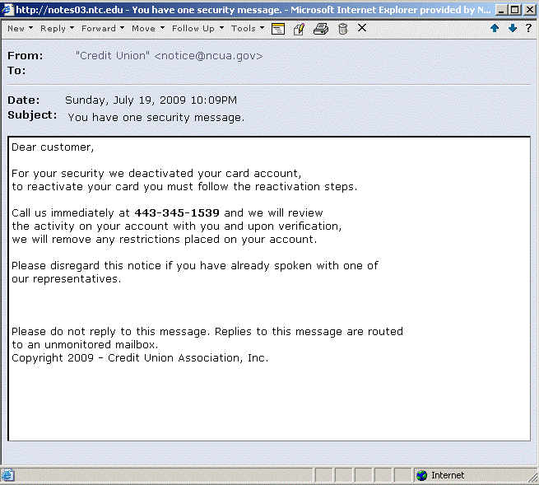Image resolution: width=539 pixels, height=485 pixels.
Task: Click the edit document pencil icon
Action: [299, 29]
